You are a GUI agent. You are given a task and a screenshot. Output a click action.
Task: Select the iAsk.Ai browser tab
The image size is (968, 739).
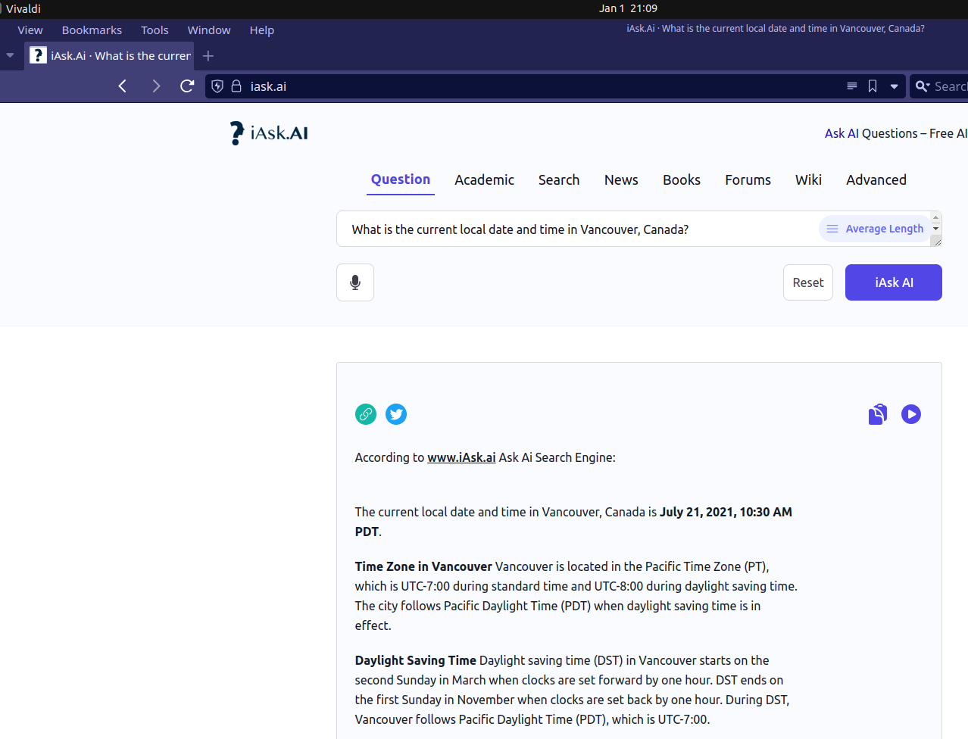pyautogui.click(x=110, y=56)
